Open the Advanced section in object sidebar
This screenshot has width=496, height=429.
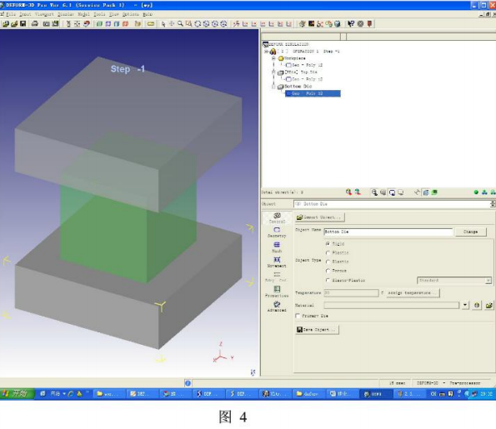[x=277, y=307]
